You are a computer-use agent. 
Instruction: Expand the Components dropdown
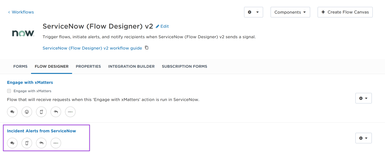click(290, 12)
